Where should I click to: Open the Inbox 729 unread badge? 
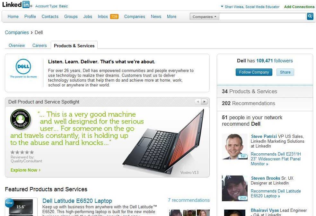(114, 16)
